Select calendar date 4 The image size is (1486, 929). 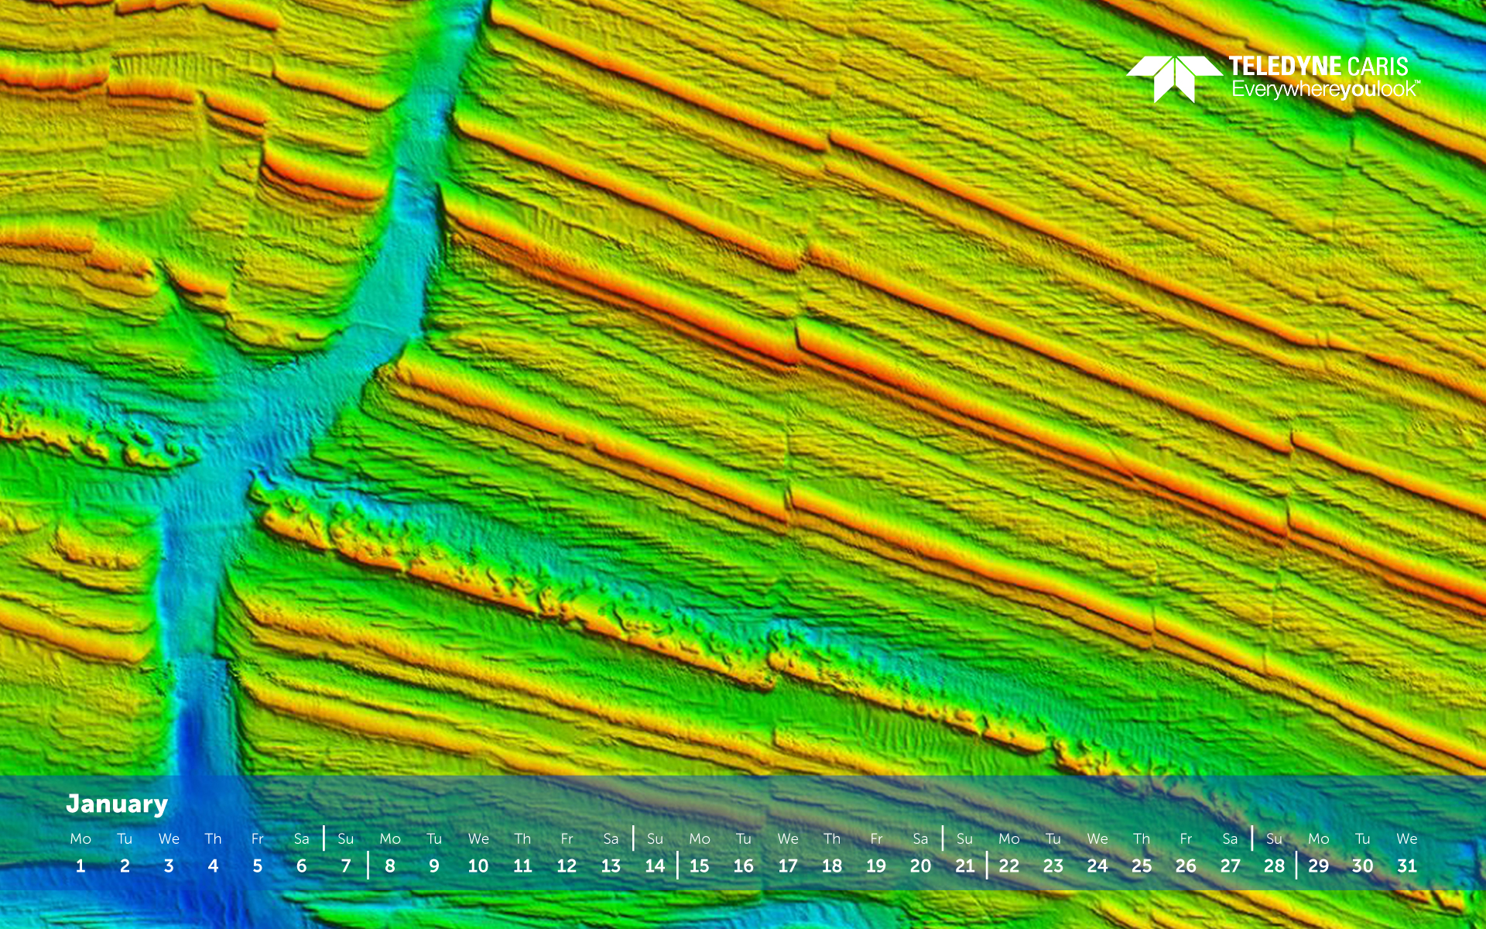pos(213,866)
